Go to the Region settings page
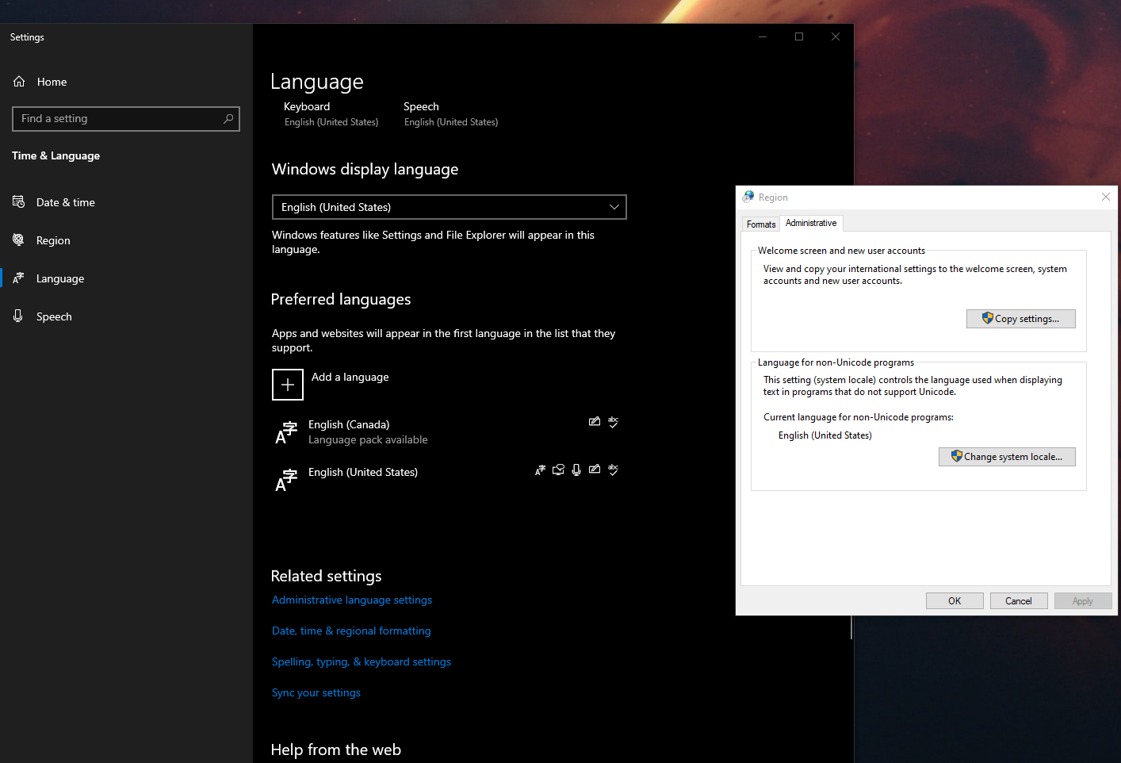The height and width of the screenshot is (763, 1121). (127, 240)
